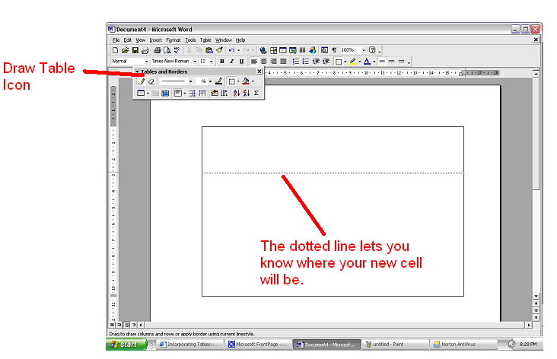The width and height of the screenshot is (557, 359).
Task: Click the Format Painter brush
Action: tap(219, 50)
